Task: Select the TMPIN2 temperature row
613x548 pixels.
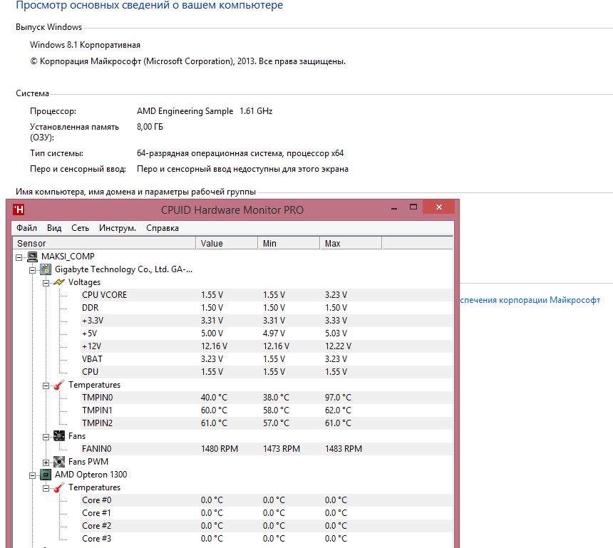Action: tap(267, 423)
